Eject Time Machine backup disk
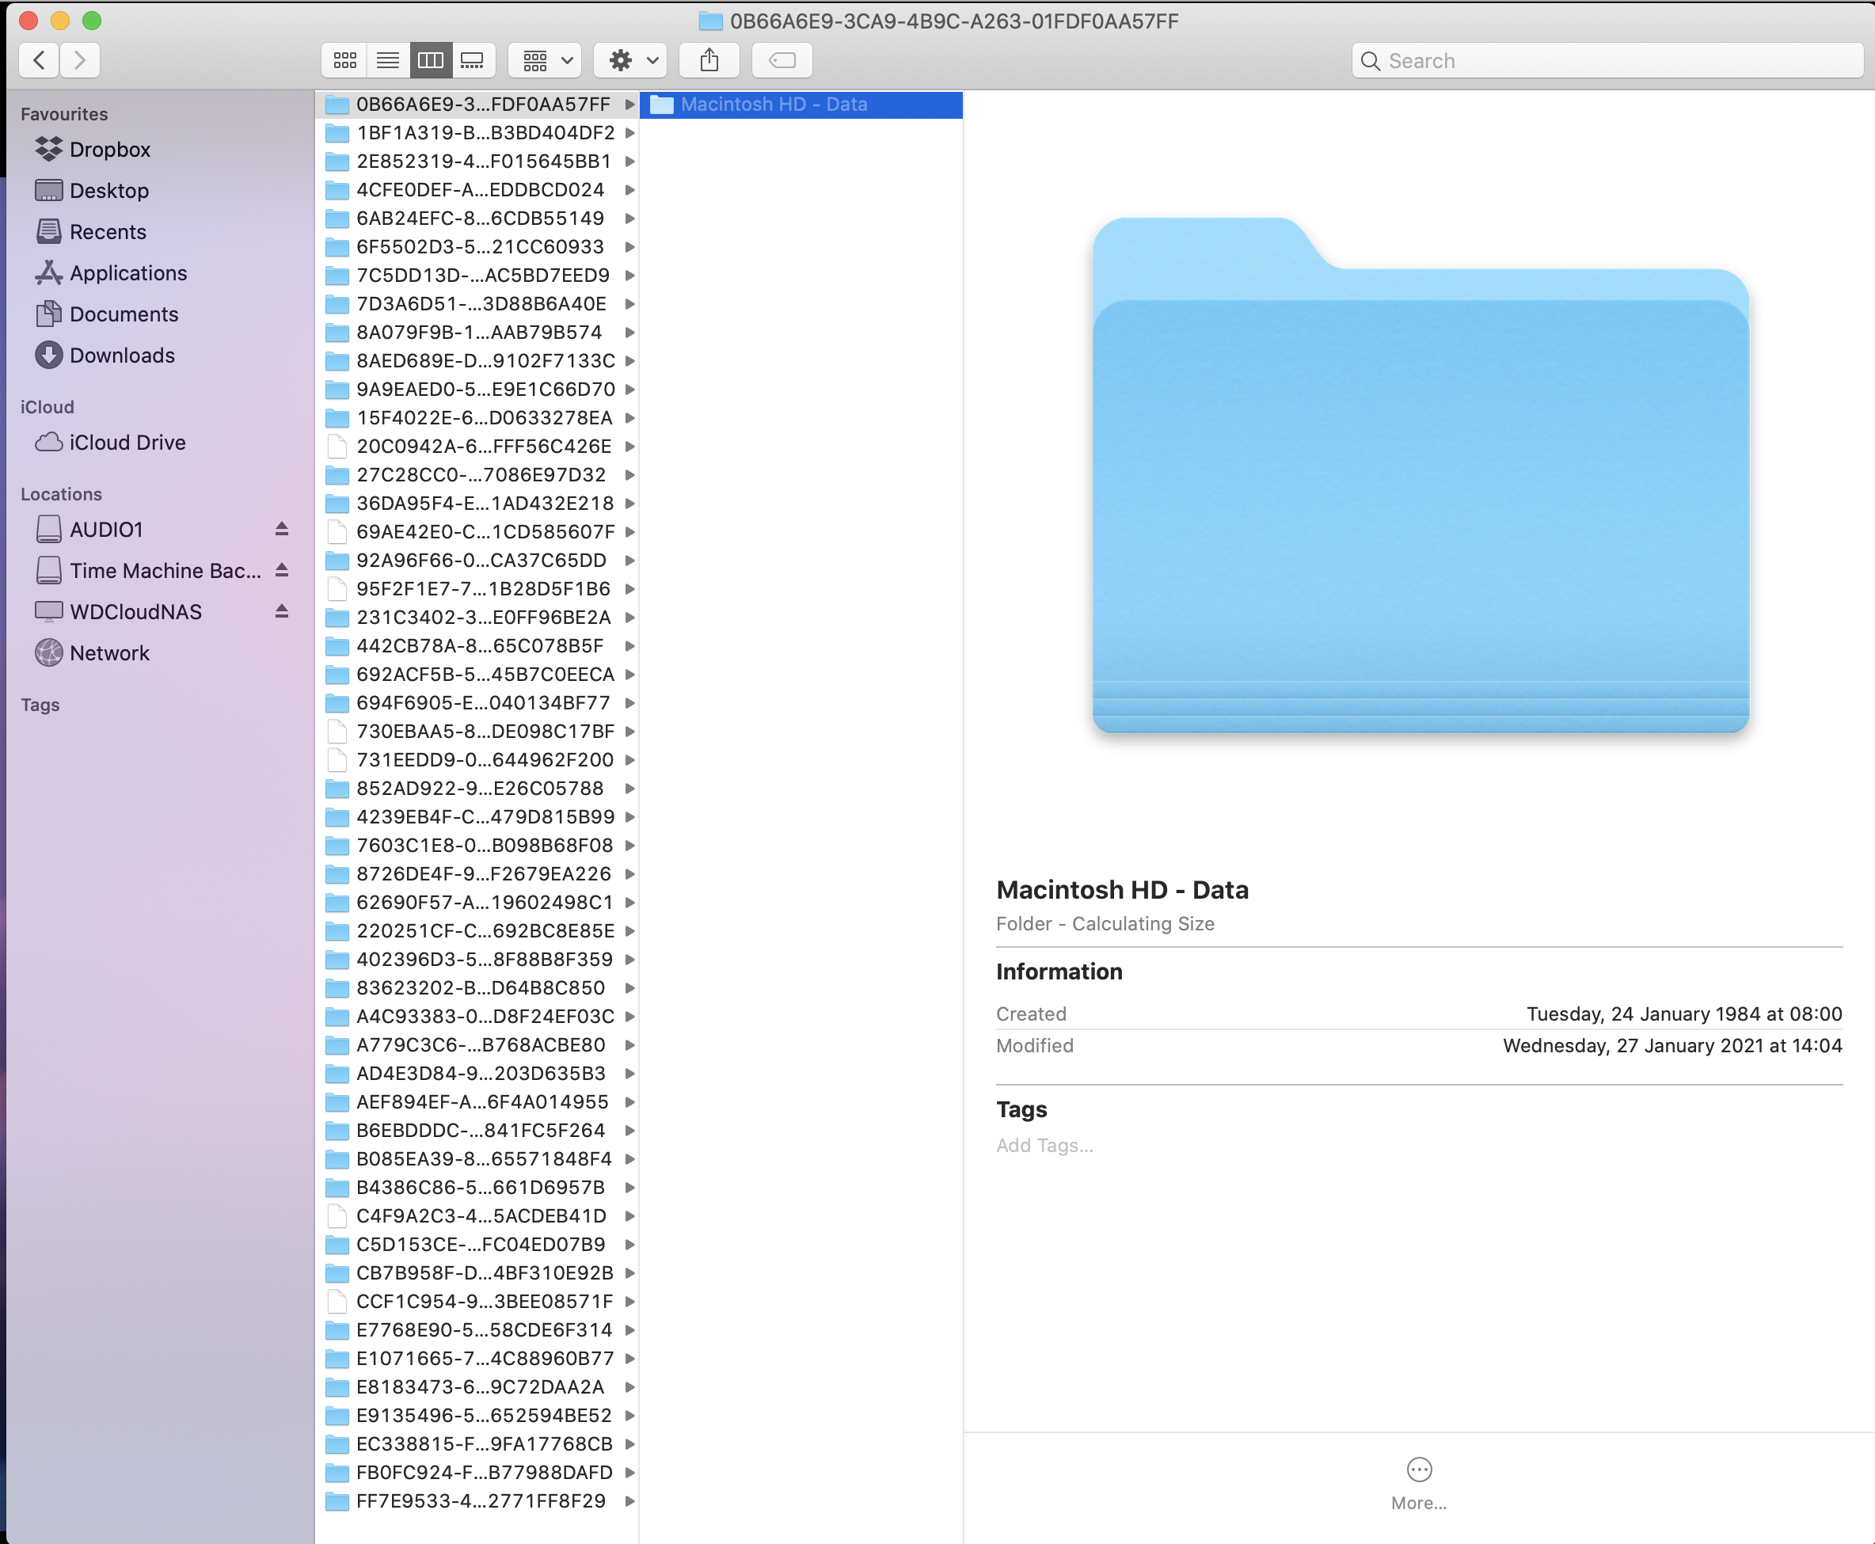Screen dimensions: 1875x1544 click(281, 570)
